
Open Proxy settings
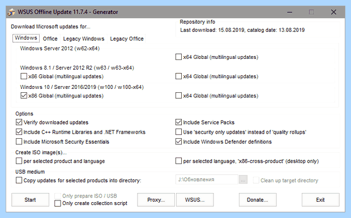coord(156,200)
